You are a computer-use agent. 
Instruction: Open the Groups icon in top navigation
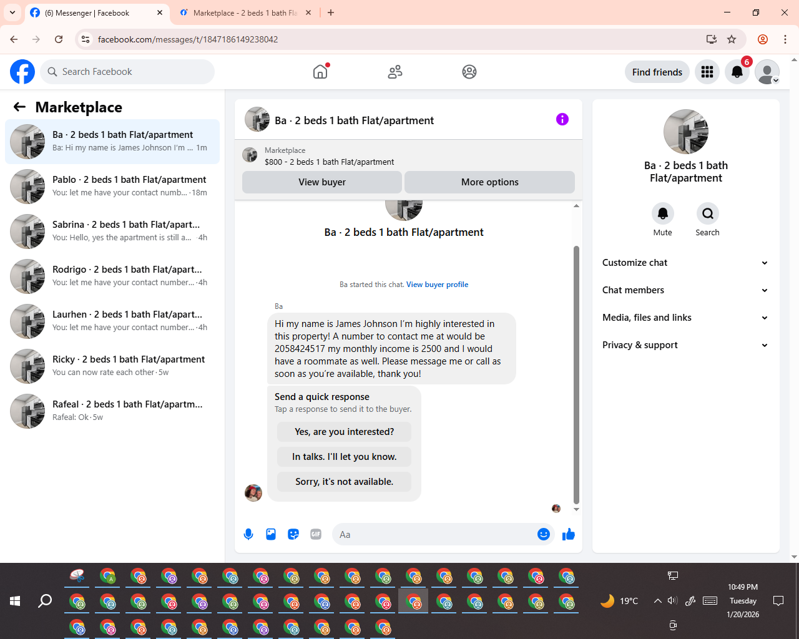[x=469, y=72]
